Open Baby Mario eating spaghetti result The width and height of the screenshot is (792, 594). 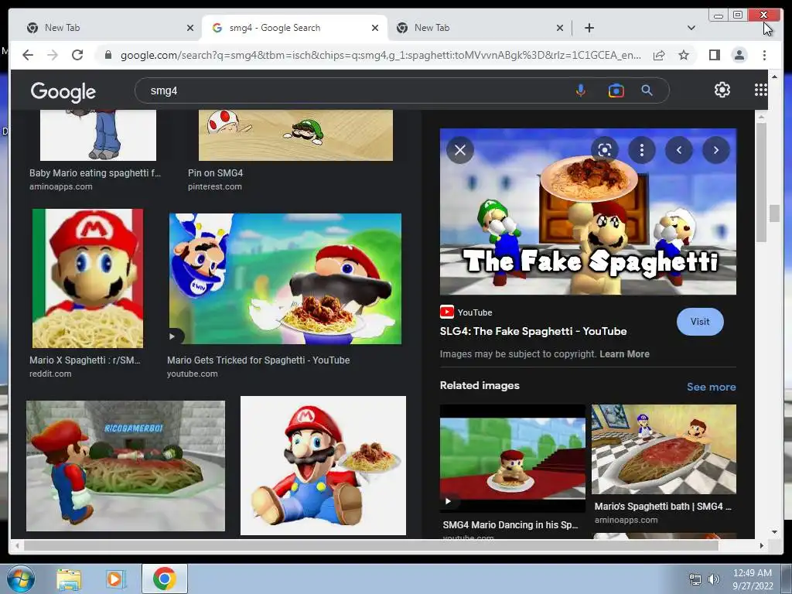pos(98,135)
